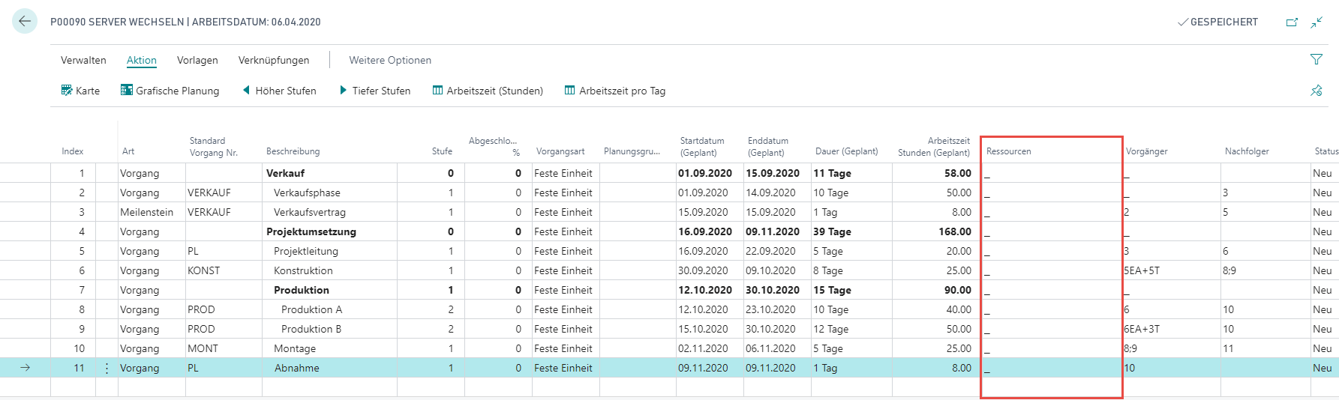The height and width of the screenshot is (400, 1339).
Task: Click the Art column header
Action: click(128, 151)
